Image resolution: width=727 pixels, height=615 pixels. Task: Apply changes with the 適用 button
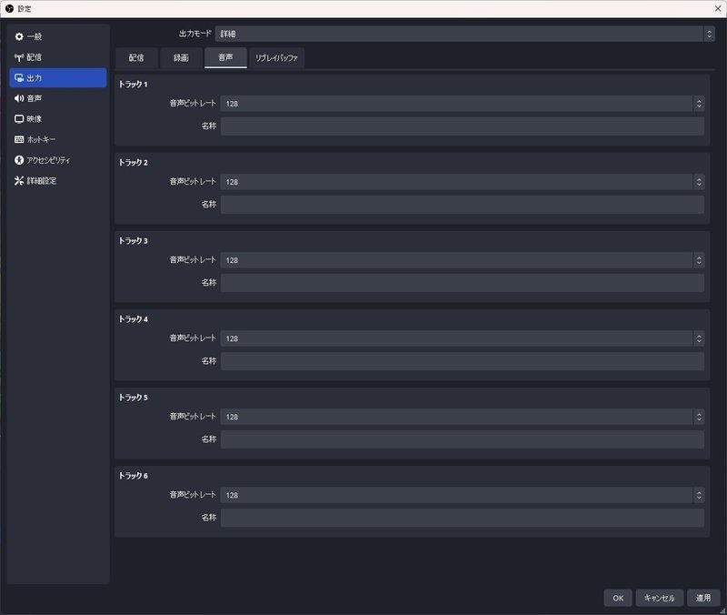tap(702, 598)
